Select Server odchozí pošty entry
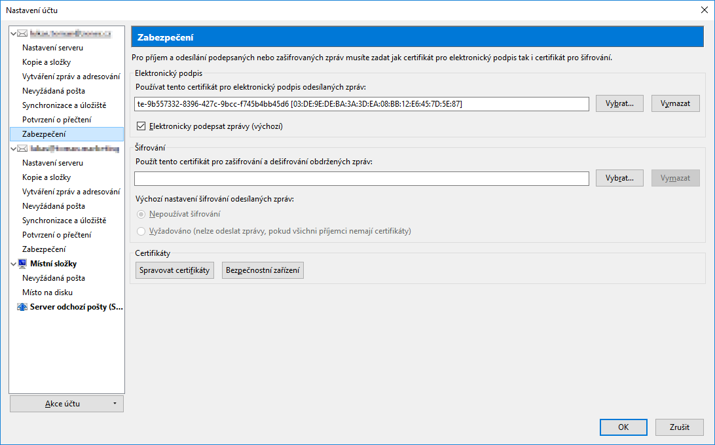715x445 pixels. click(77, 307)
